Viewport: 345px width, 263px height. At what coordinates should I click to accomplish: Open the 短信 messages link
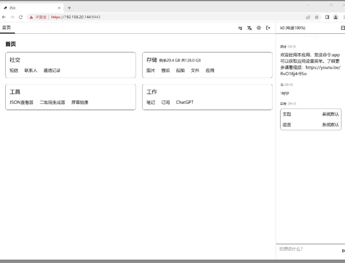click(x=14, y=71)
